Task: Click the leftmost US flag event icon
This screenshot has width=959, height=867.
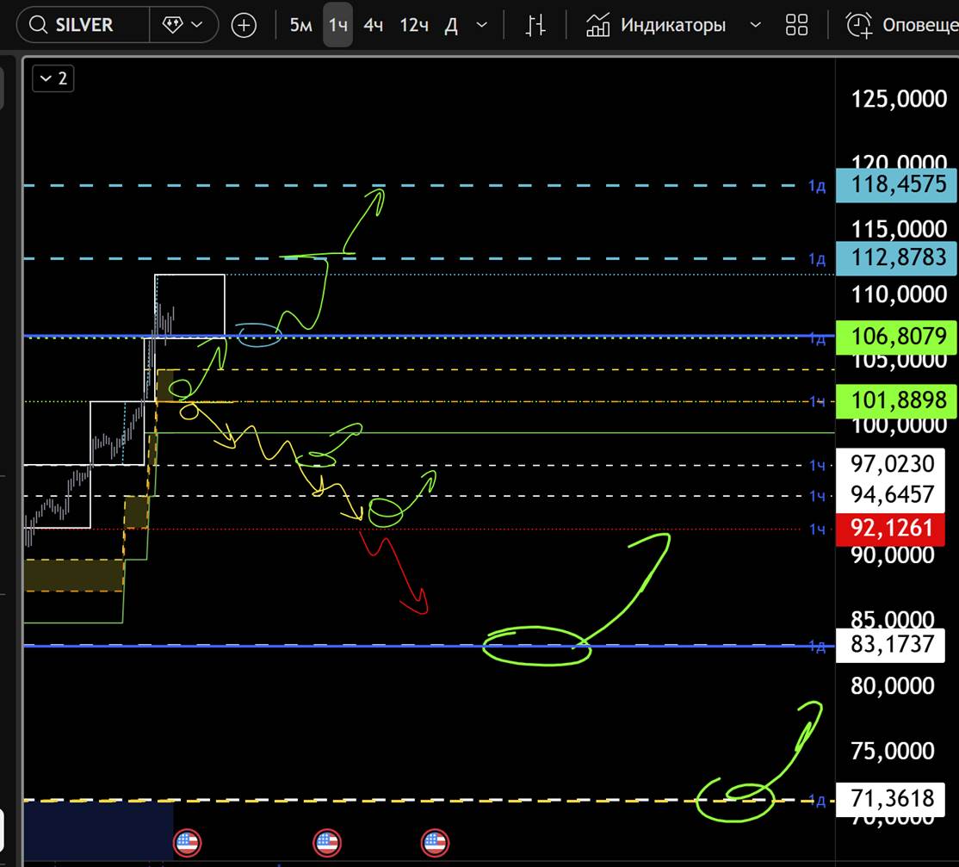Action: pyautogui.click(x=187, y=842)
